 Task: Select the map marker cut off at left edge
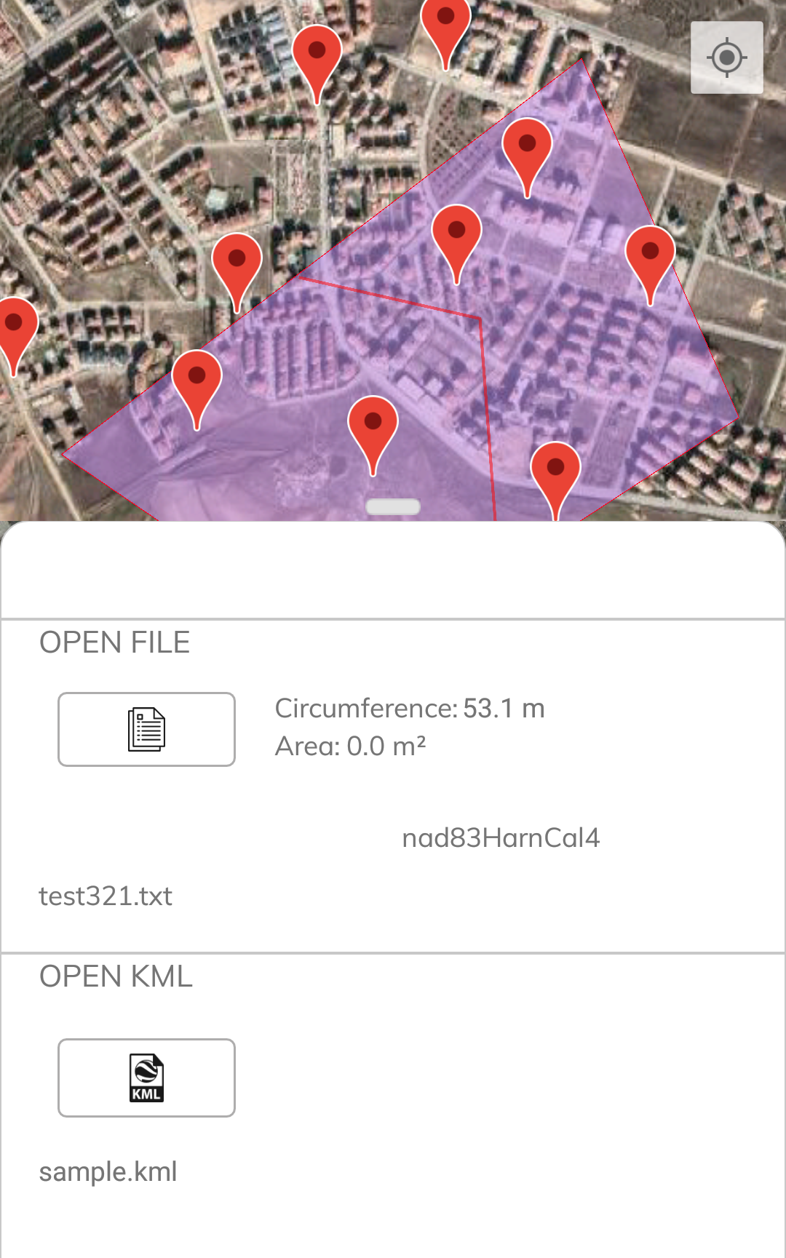point(16,336)
